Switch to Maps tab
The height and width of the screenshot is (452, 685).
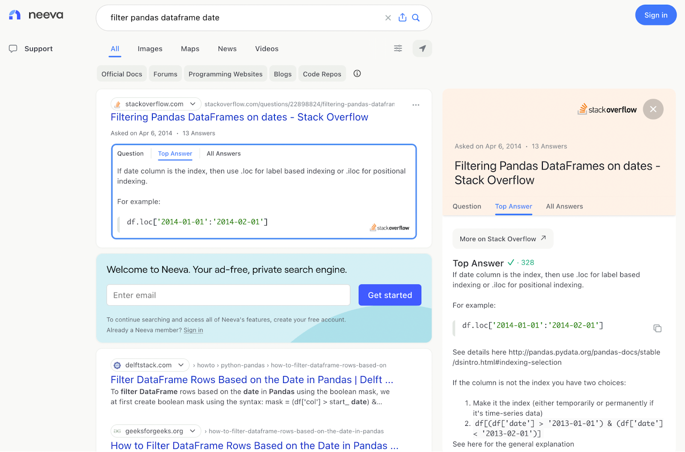click(x=190, y=49)
